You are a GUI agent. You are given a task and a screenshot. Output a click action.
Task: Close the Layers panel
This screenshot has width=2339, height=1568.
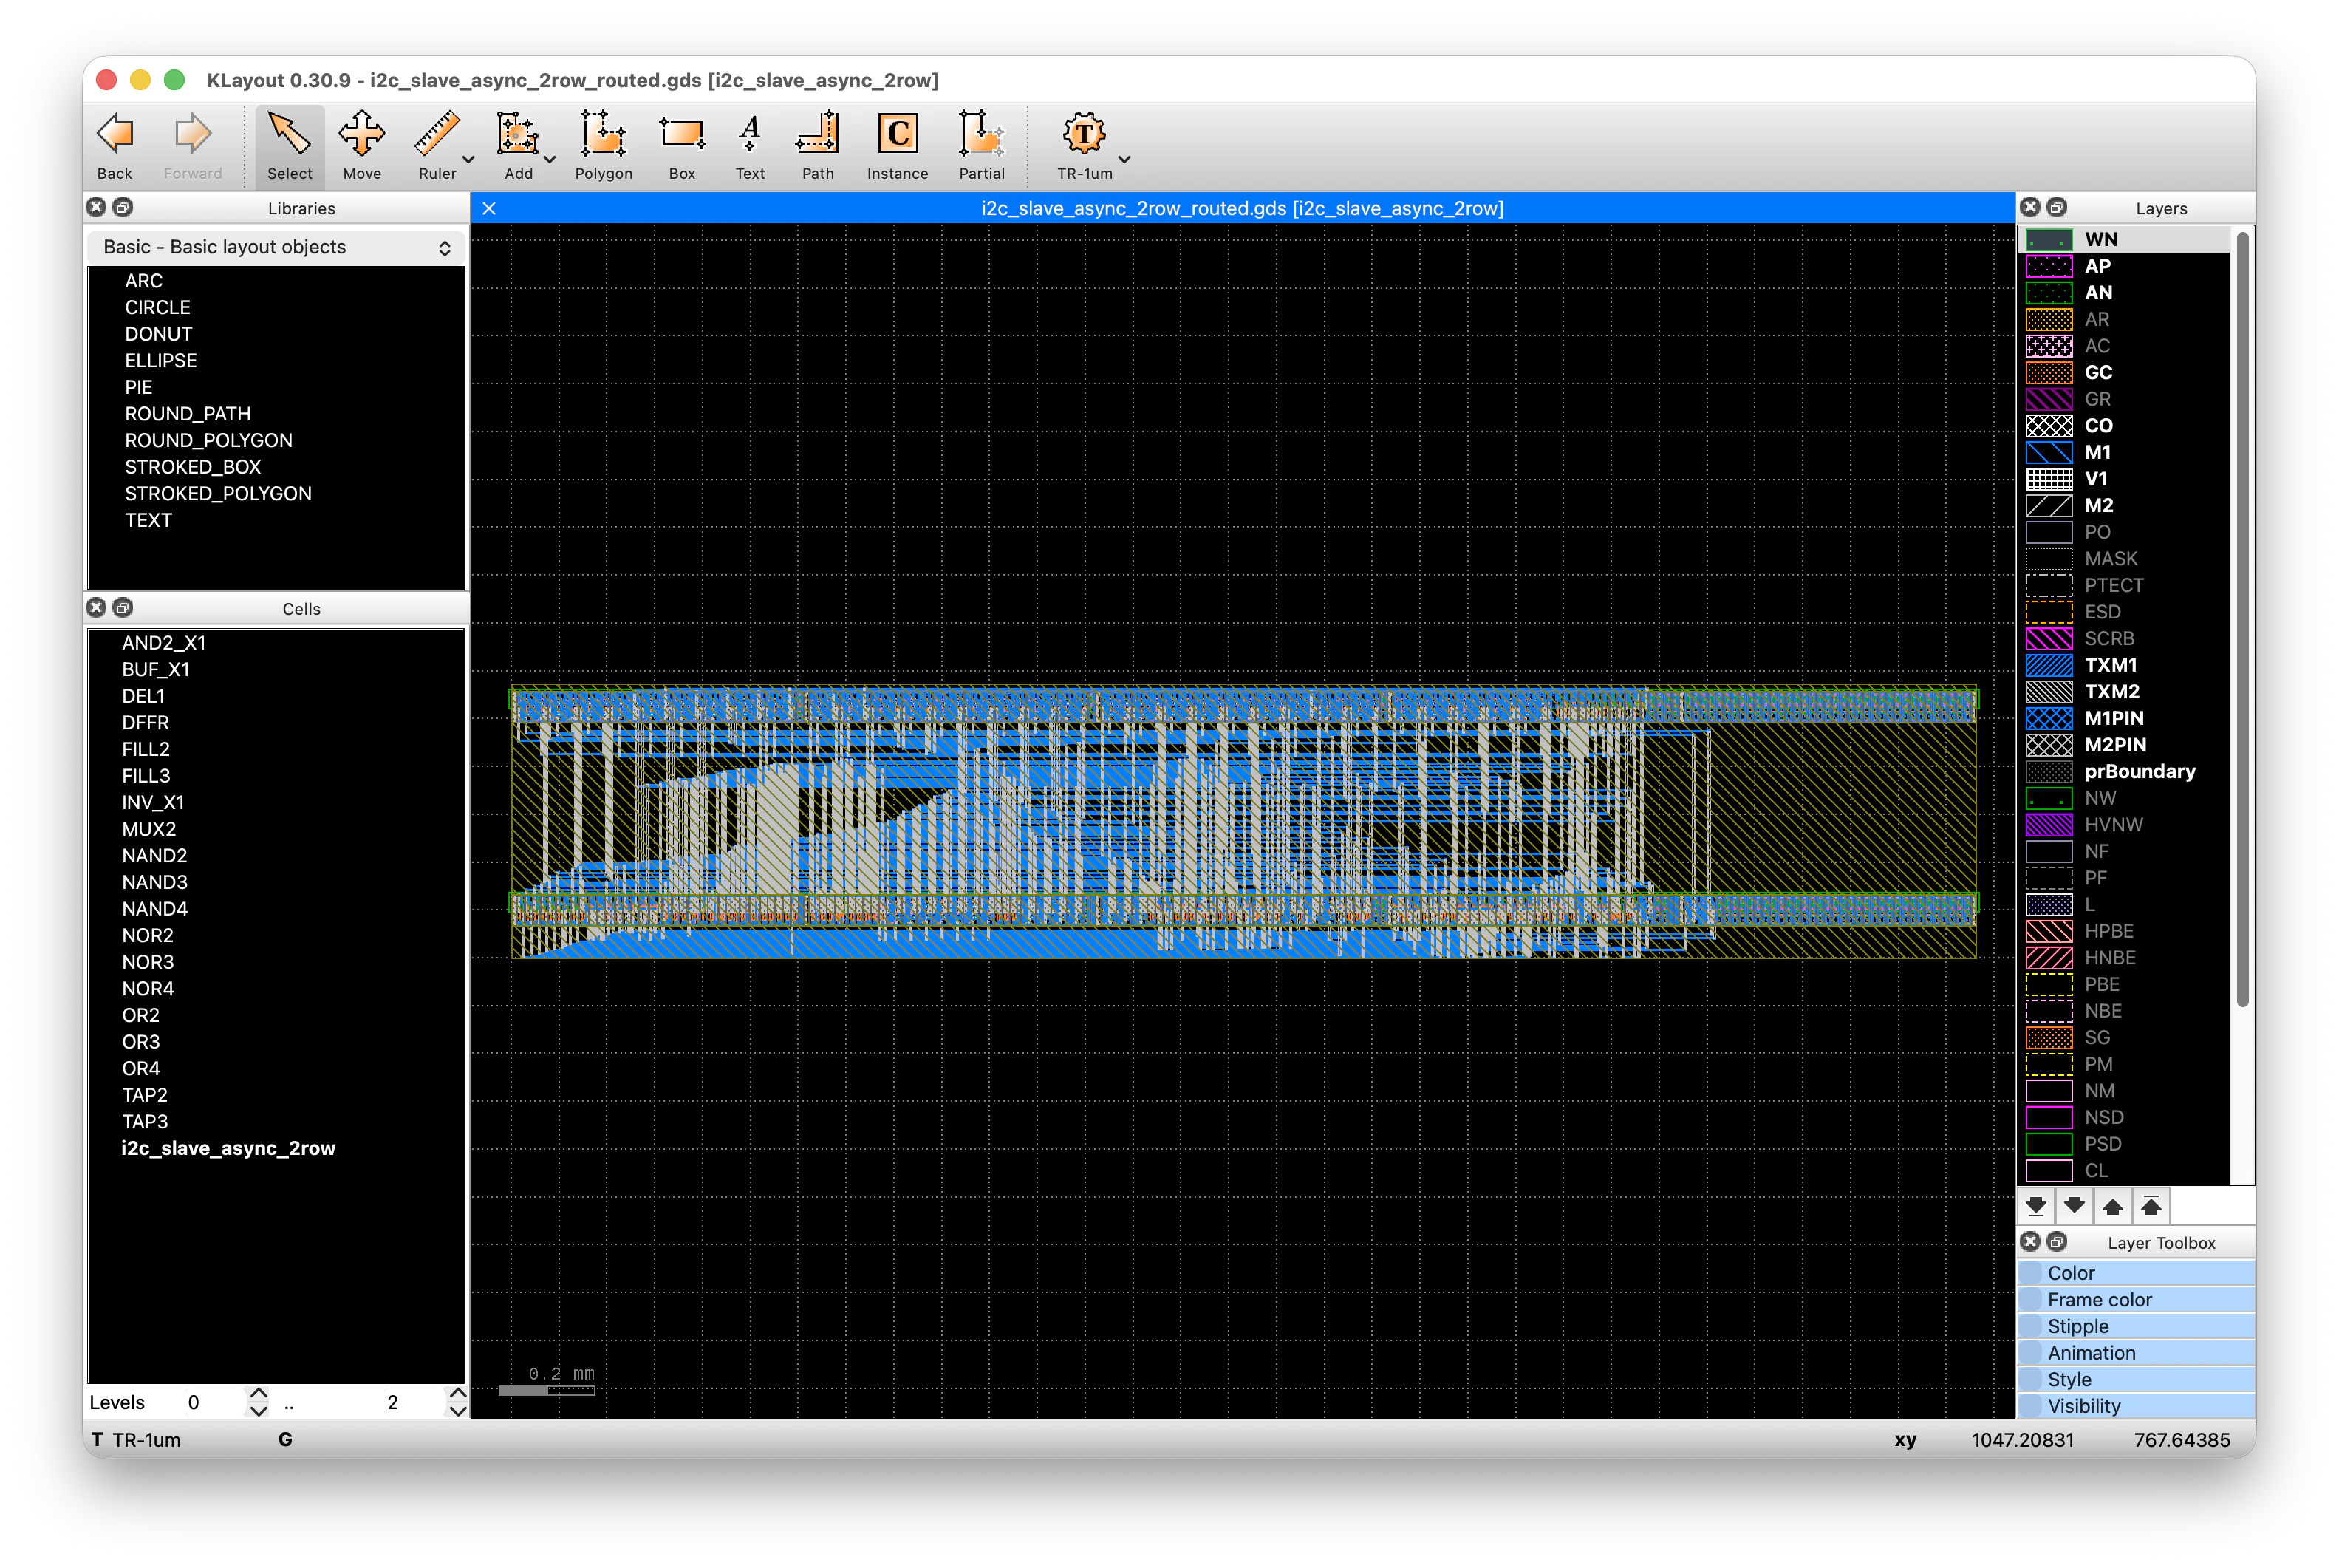[2030, 207]
